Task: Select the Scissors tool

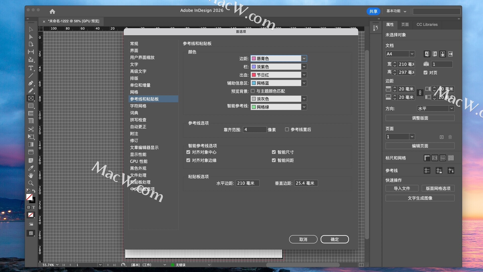Action: 31,129
